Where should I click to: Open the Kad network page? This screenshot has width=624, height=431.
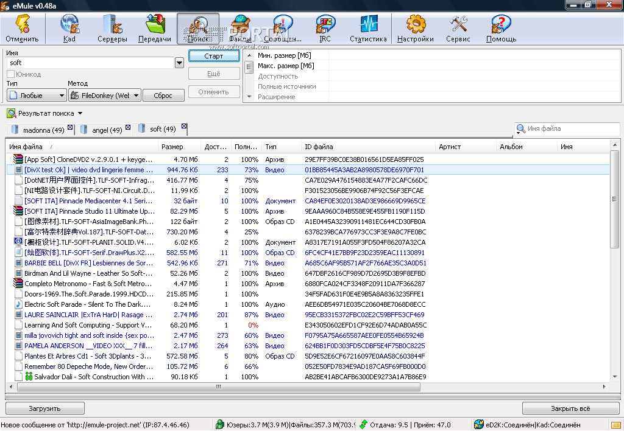click(69, 28)
